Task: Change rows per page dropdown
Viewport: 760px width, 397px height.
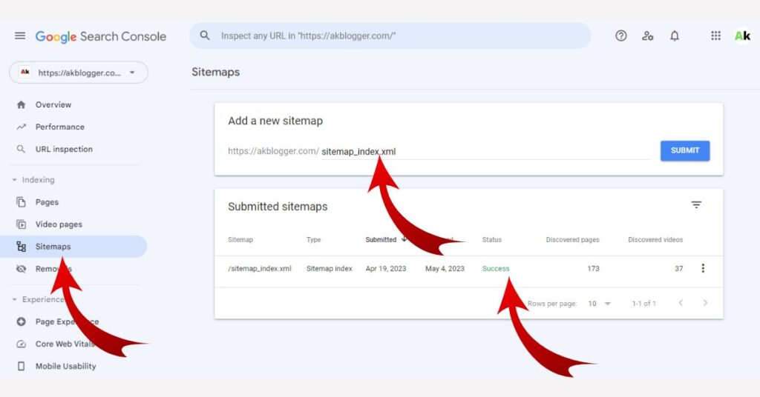Action: [599, 304]
